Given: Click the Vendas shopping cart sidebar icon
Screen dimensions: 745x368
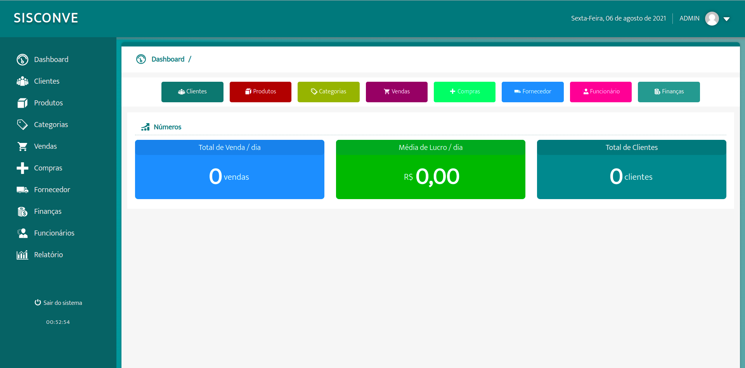Looking at the screenshot, I should pyautogui.click(x=23, y=146).
